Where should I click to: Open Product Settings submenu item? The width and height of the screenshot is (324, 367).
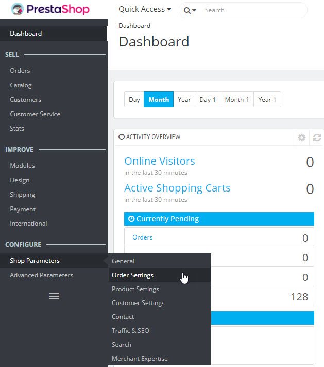coord(135,289)
